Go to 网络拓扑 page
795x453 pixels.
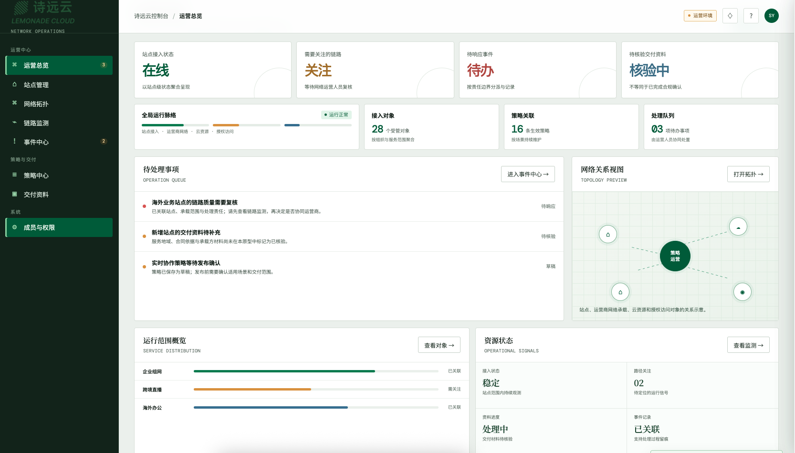[59, 103]
